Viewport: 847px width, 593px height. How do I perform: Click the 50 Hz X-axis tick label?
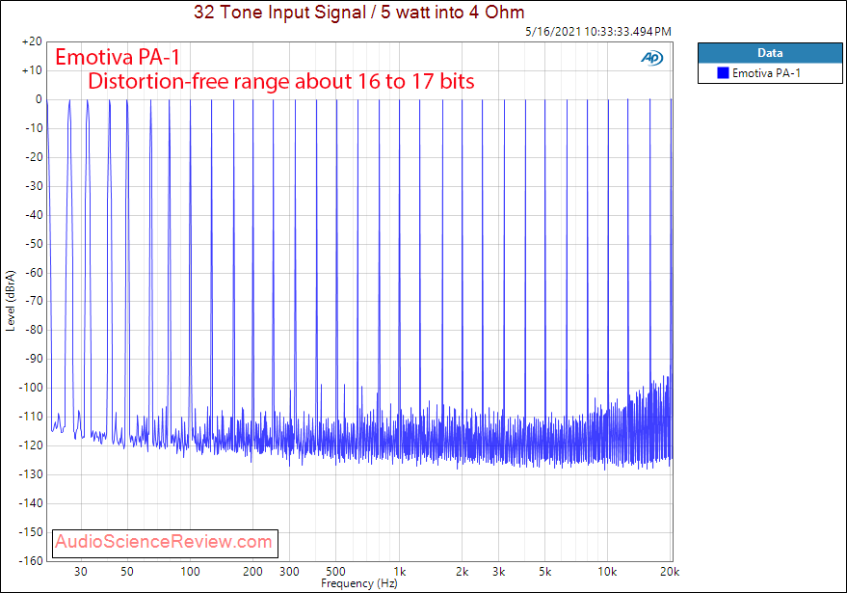[x=127, y=572]
